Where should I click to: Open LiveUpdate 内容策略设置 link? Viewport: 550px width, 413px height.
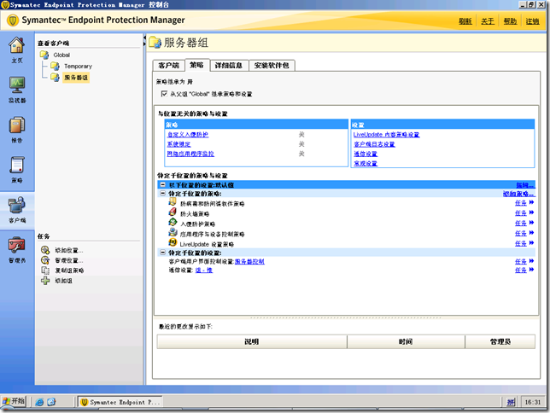386,135
